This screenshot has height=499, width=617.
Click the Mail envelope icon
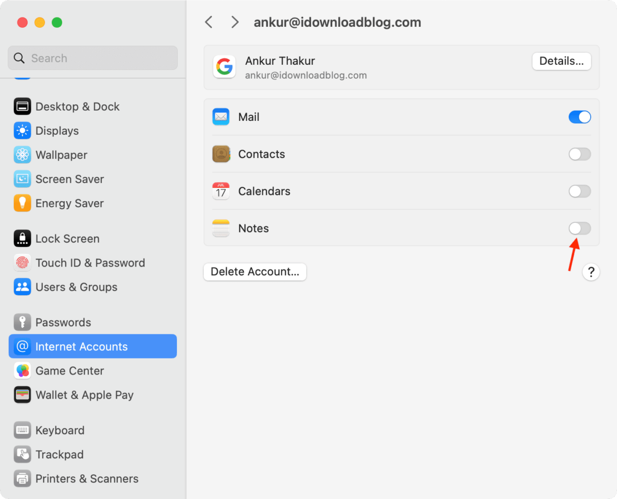[x=221, y=117]
